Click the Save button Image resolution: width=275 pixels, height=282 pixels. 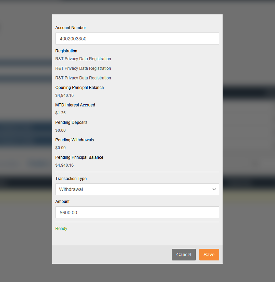(209, 255)
